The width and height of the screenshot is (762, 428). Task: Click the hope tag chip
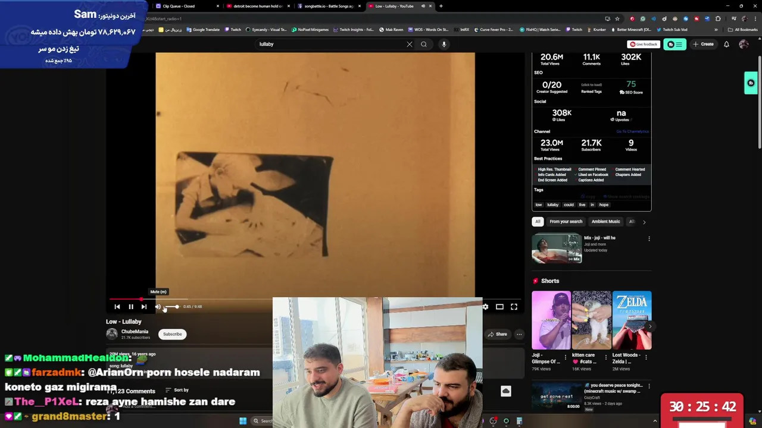tap(604, 205)
